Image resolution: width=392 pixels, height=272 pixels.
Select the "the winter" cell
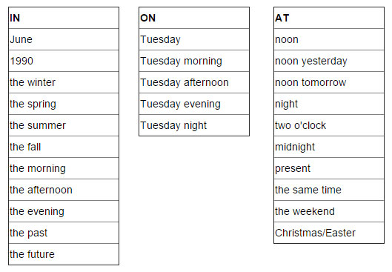click(x=64, y=82)
